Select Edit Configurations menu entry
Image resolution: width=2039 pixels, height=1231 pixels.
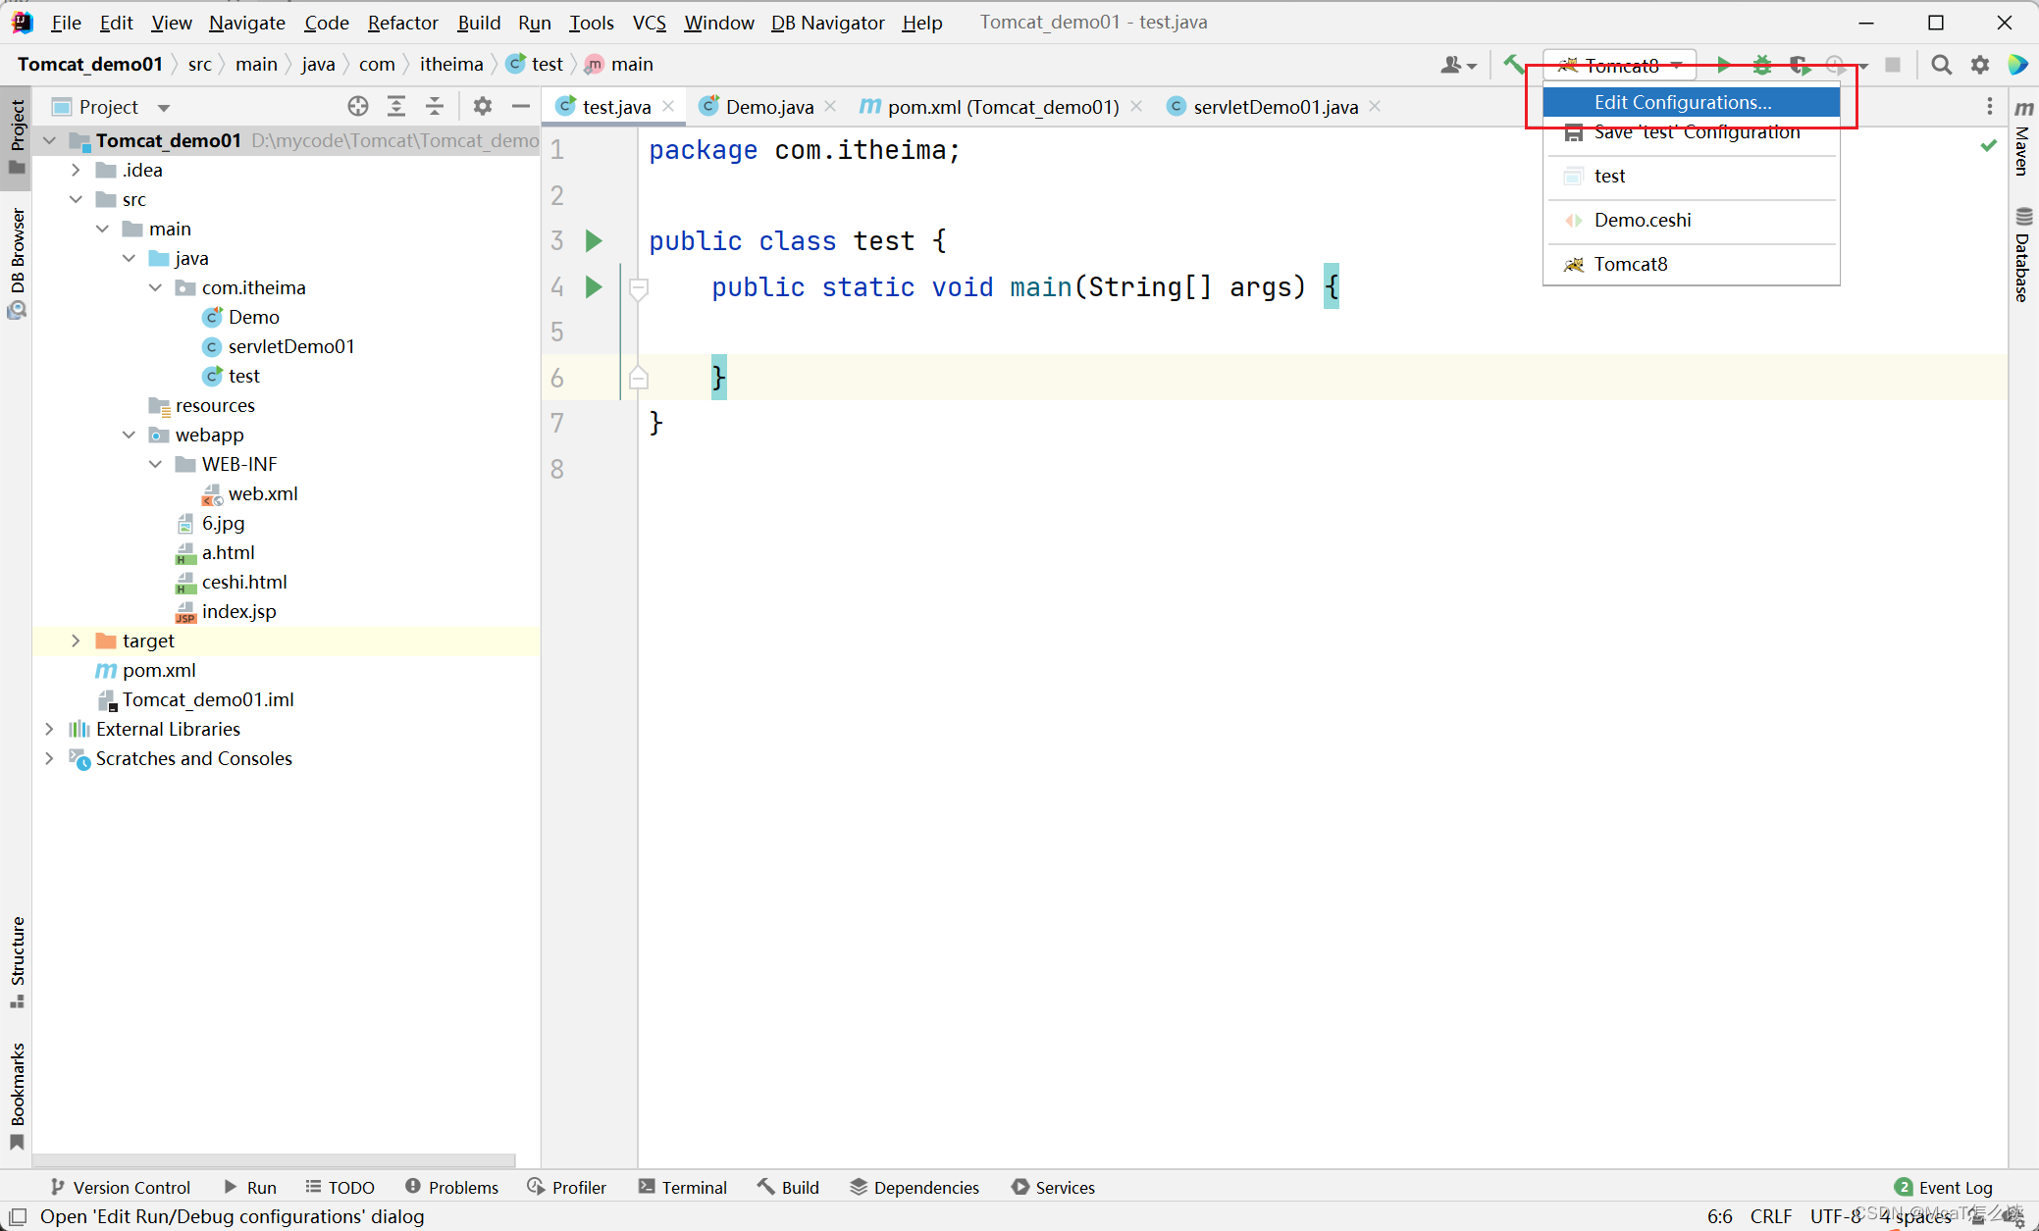click(x=1682, y=102)
